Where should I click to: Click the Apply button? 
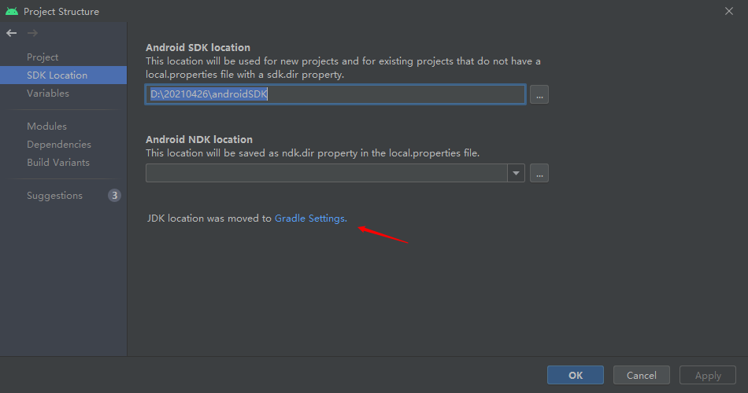pyautogui.click(x=708, y=376)
